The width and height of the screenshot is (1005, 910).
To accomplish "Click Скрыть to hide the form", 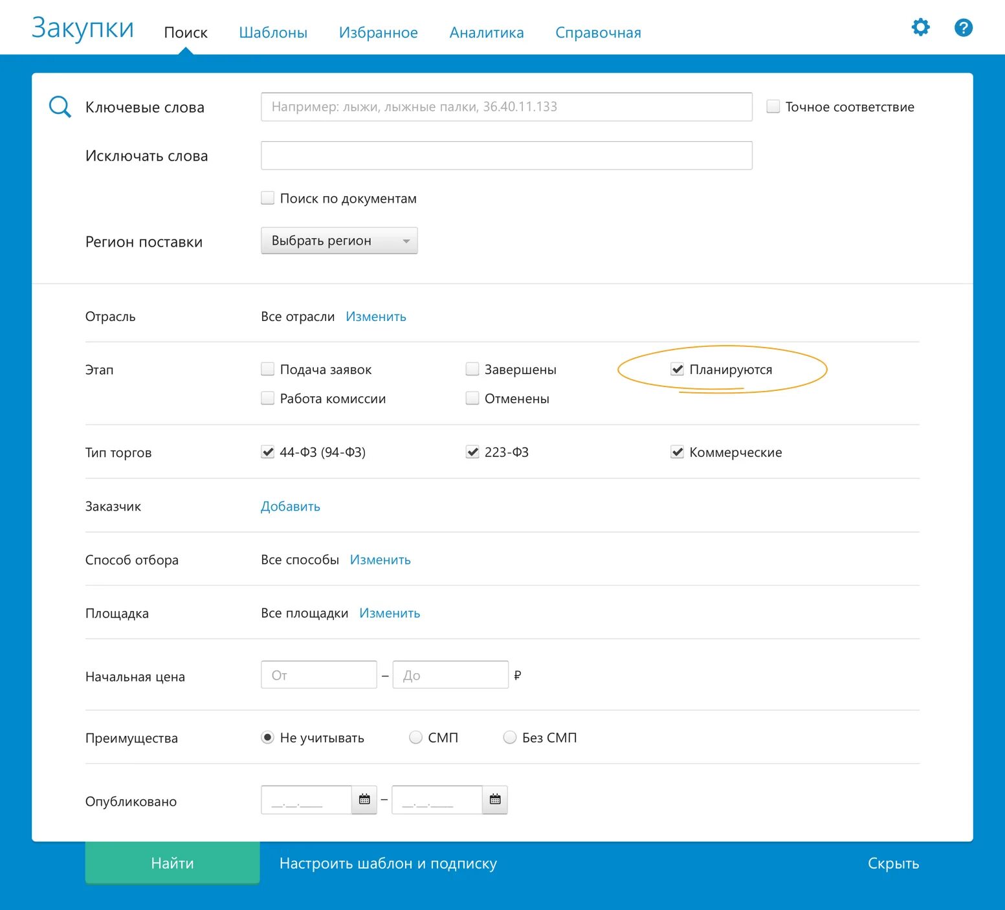I will click(x=893, y=863).
